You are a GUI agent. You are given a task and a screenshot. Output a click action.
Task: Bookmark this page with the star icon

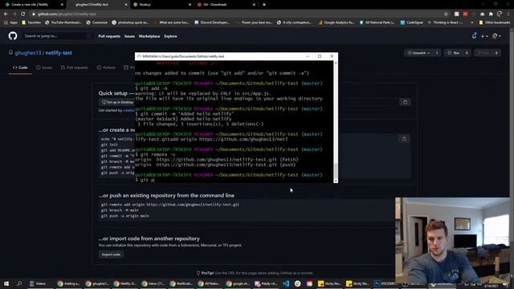point(446,14)
